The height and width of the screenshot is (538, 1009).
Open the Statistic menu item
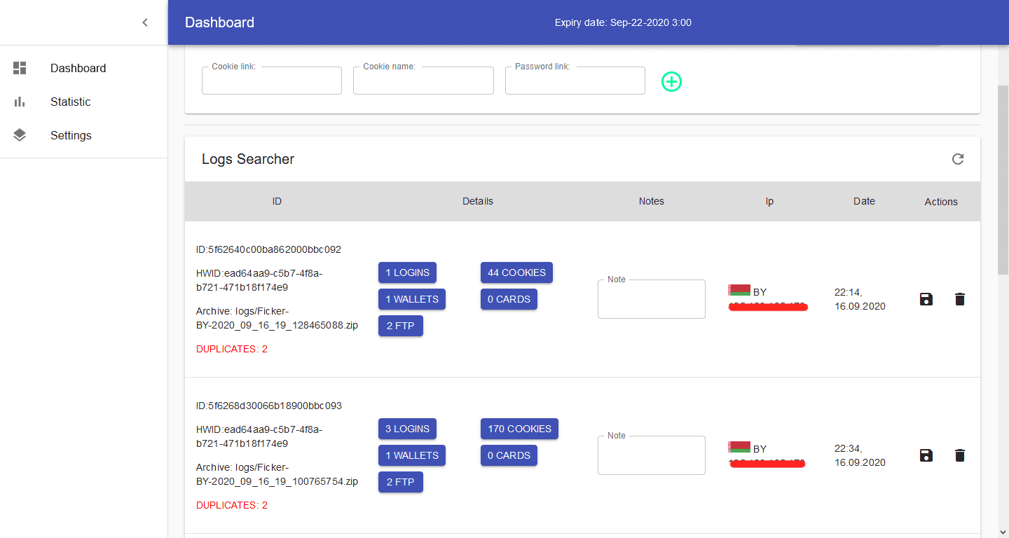[x=70, y=102]
